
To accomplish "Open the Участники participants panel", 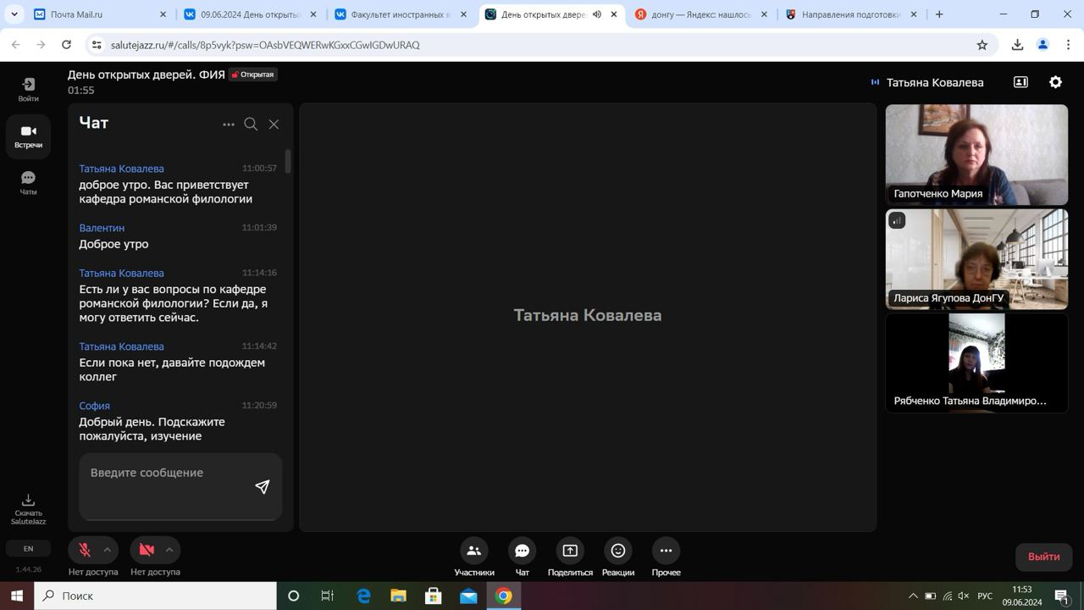I will 473,551.
